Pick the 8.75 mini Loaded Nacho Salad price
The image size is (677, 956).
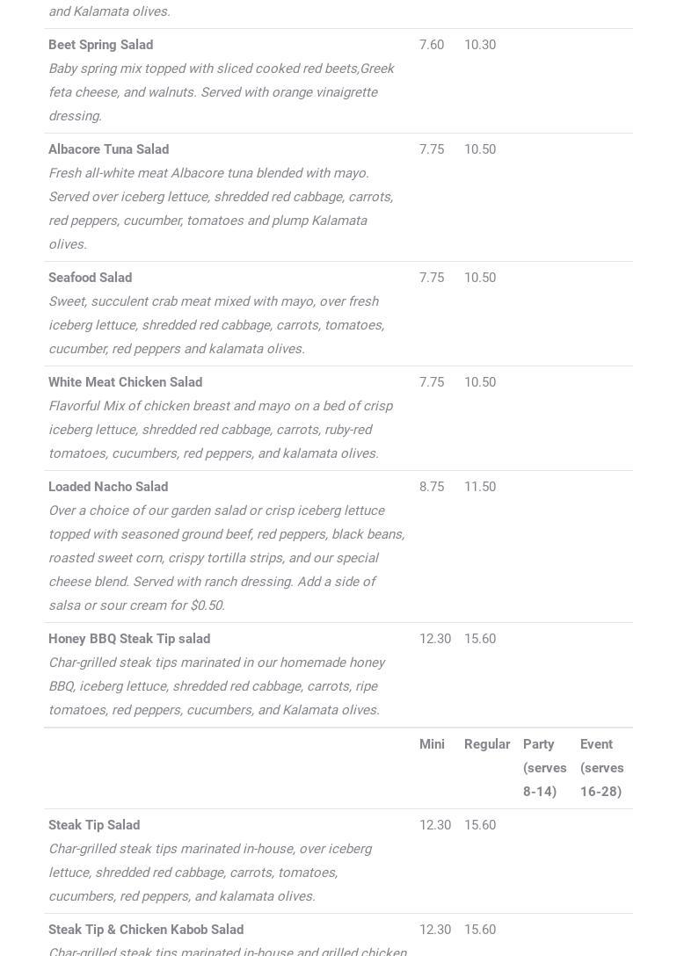point(431,487)
